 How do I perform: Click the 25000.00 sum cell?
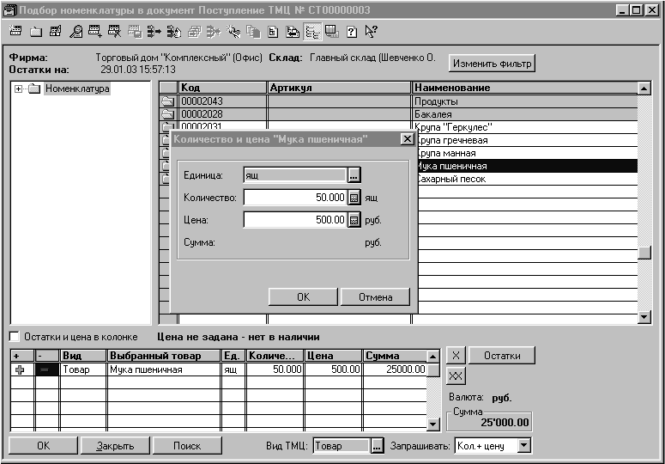(396, 369)
